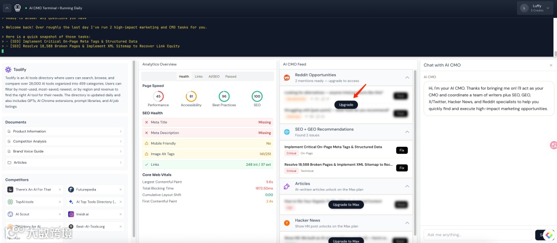The image size is (557, 243).
Task: Click the Performance score gauge showing 45
Action: click(x=158, y=96)
